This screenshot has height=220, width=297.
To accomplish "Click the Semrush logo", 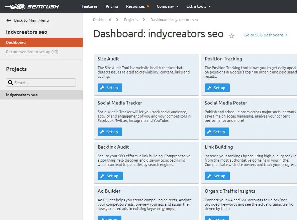I will tap(32, 7).
